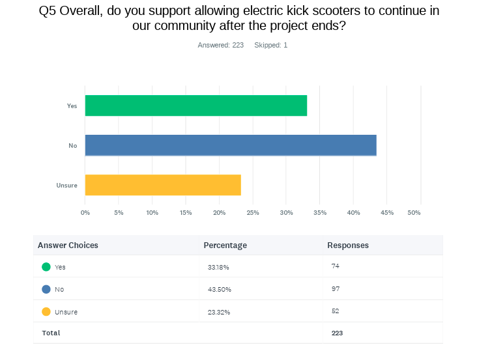This screenshot has width=477, height=349.
Task: Click the 52 responses cell
Action: (x=336, y=311)
